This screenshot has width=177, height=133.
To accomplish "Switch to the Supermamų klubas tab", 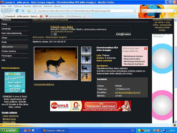I will [x=65, y=16].
